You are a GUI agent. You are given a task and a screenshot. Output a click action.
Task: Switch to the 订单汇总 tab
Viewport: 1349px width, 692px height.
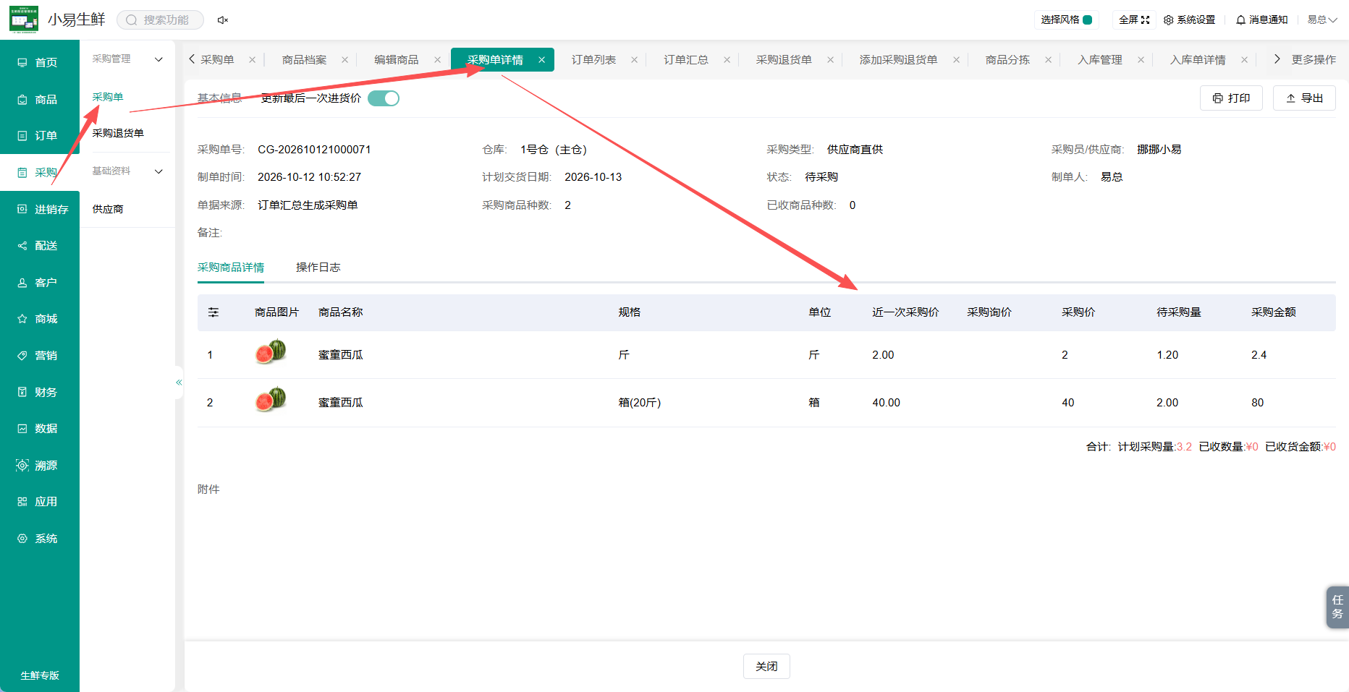tap(686, 60)
